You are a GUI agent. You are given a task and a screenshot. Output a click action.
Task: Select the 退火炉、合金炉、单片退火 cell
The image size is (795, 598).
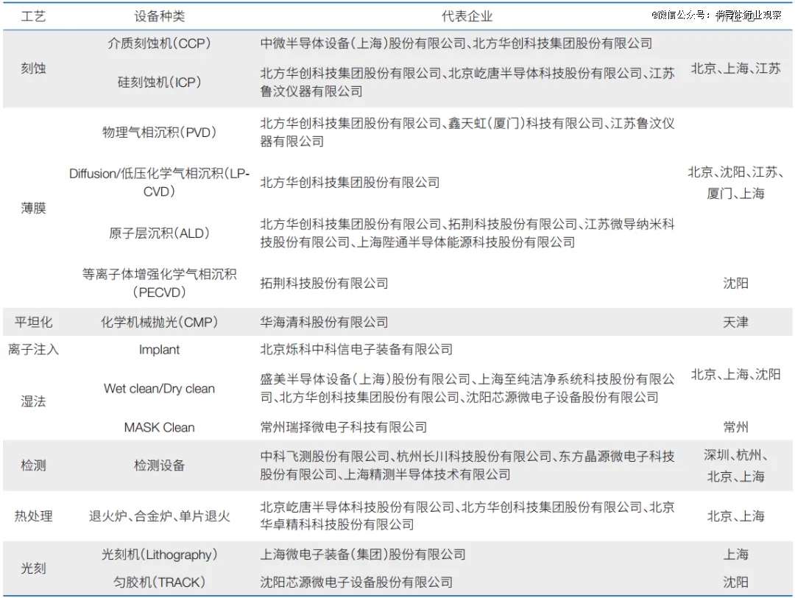pyautogui.click(x=159, y=516)
